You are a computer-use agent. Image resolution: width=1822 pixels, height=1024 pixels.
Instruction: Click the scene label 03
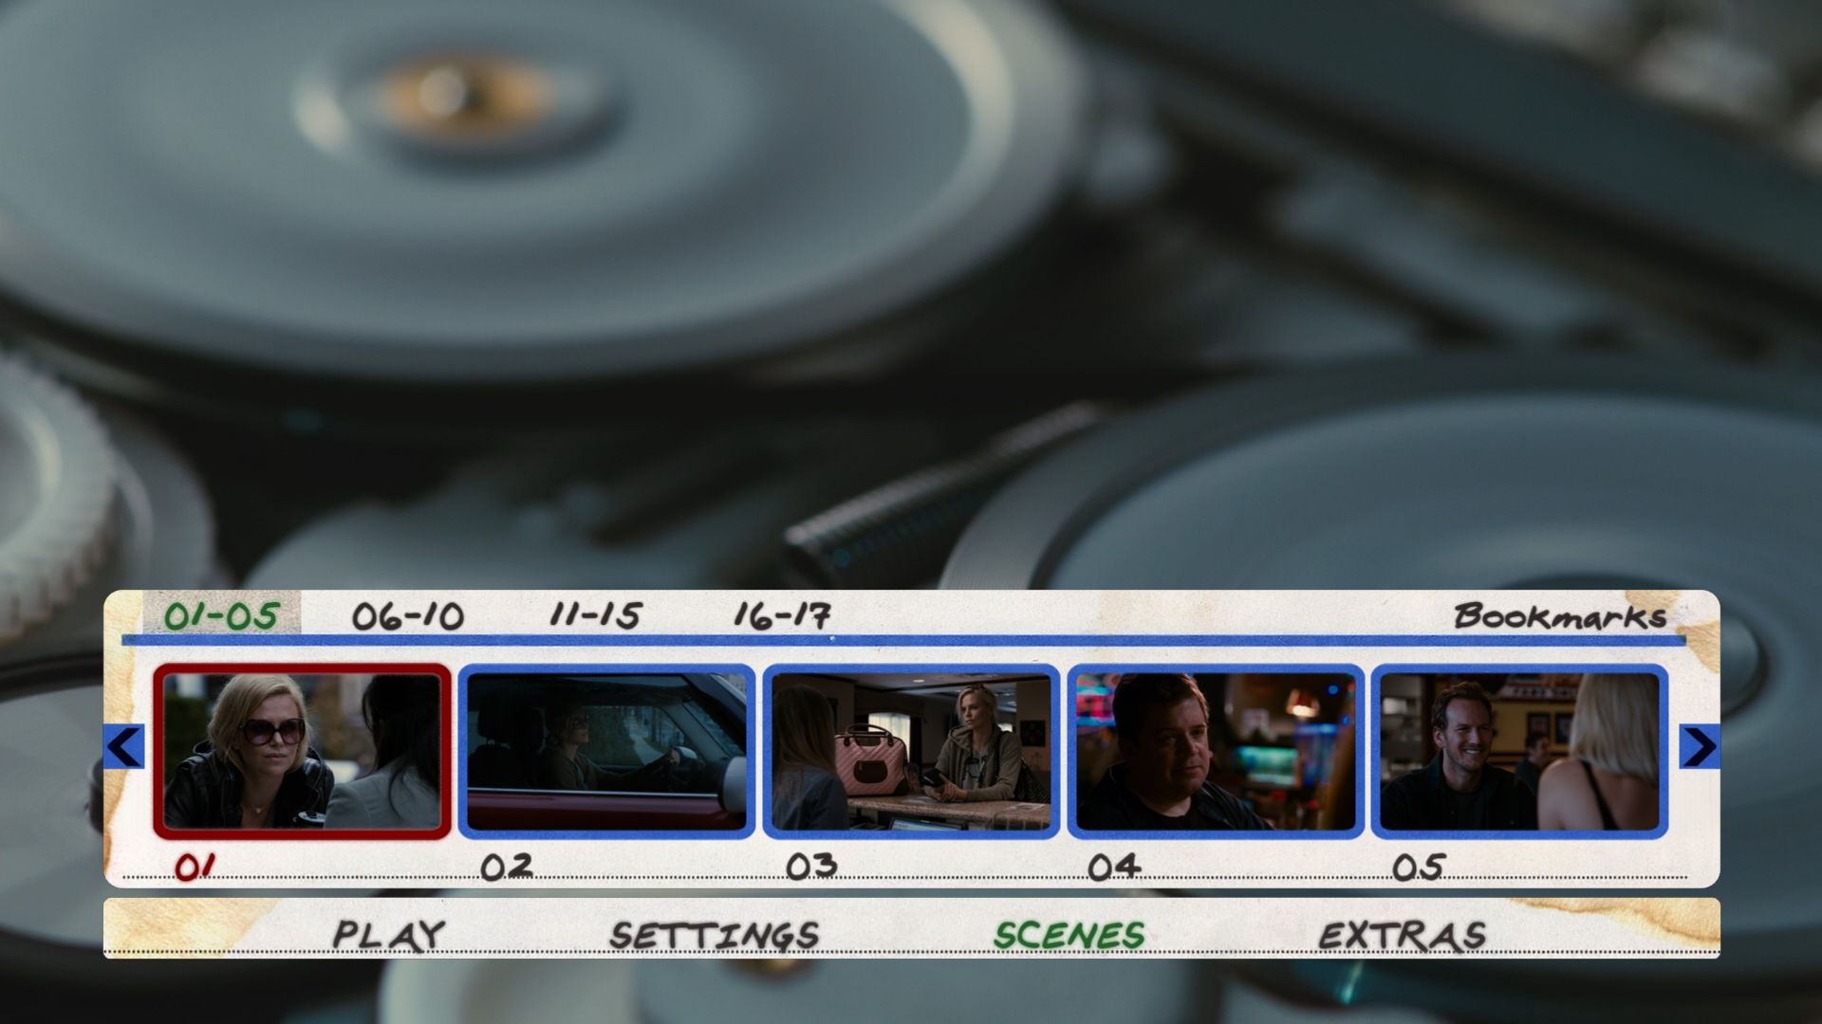[x=811, y=866]
